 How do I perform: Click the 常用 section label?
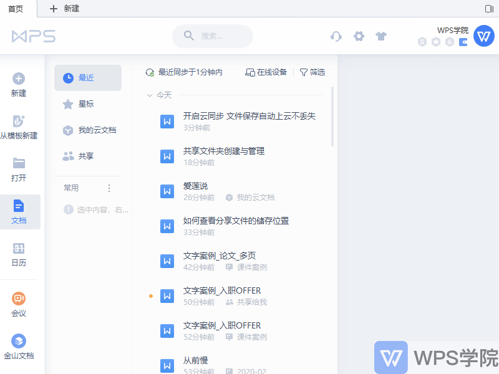tap(71, 188)
